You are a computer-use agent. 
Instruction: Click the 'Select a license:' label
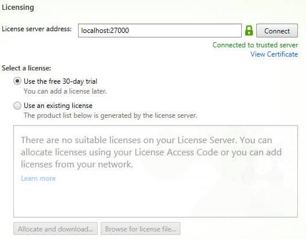point(27,68)
